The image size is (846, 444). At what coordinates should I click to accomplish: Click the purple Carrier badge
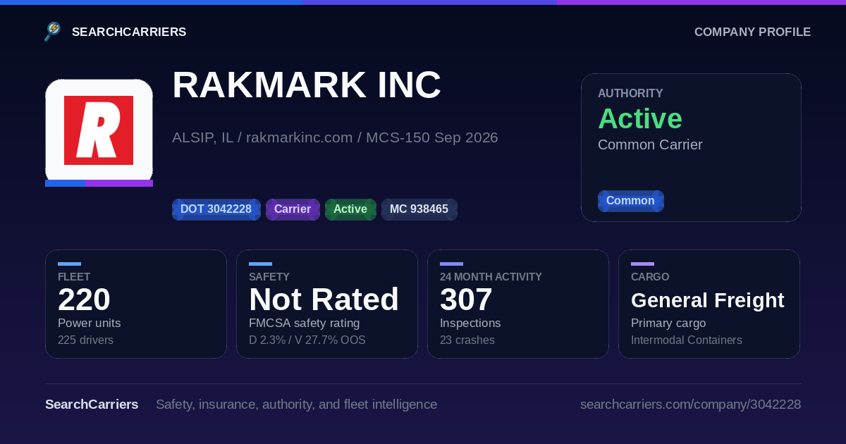coord(293,209)
